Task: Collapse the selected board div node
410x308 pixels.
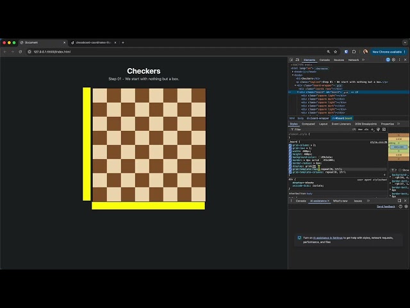Action: (x=298, y=92)
